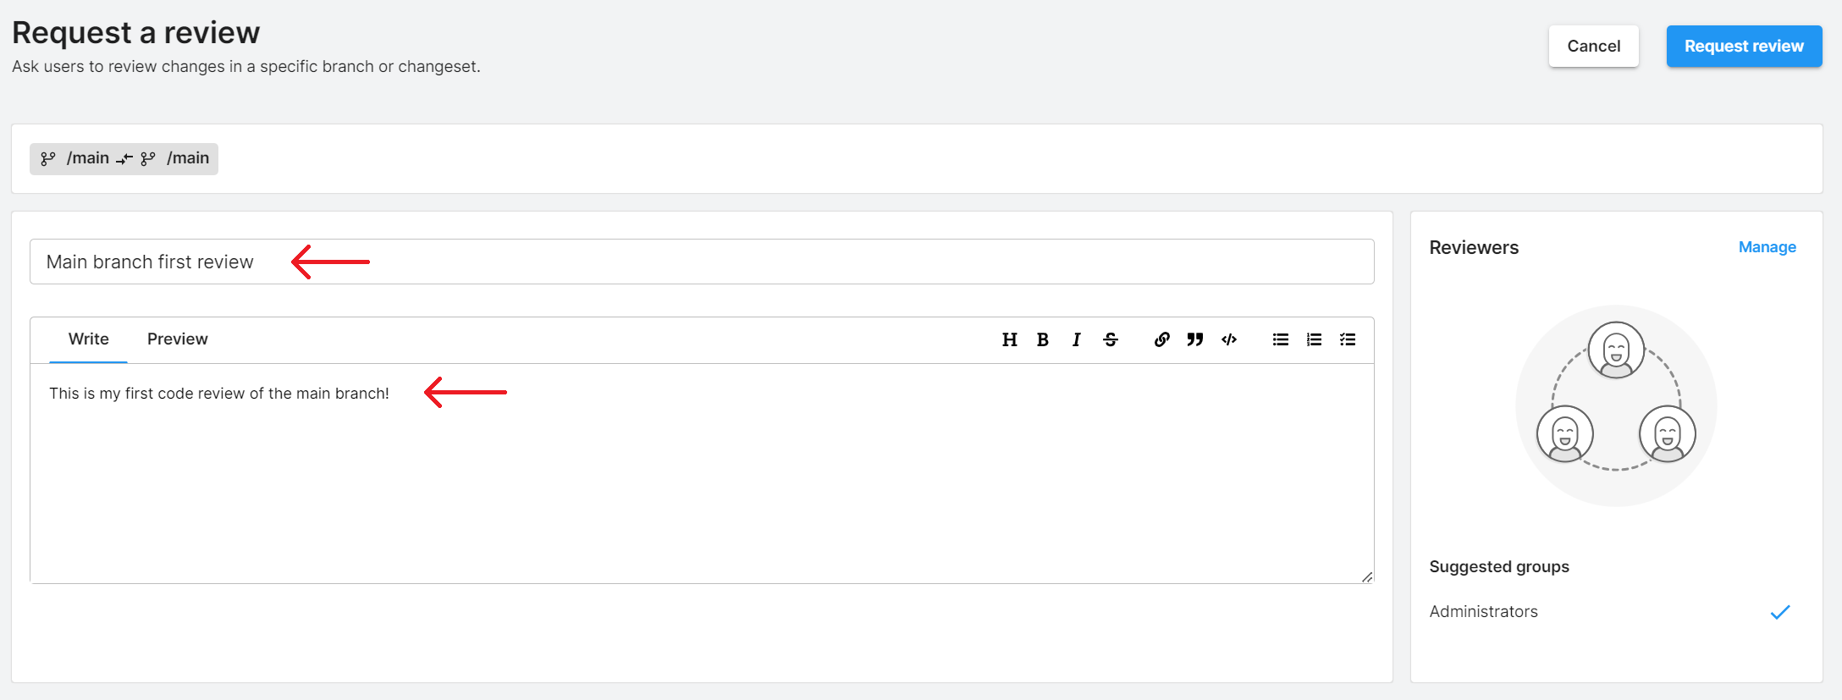Click the Request review button
1842x700 pixels.
click(1744, 47)
